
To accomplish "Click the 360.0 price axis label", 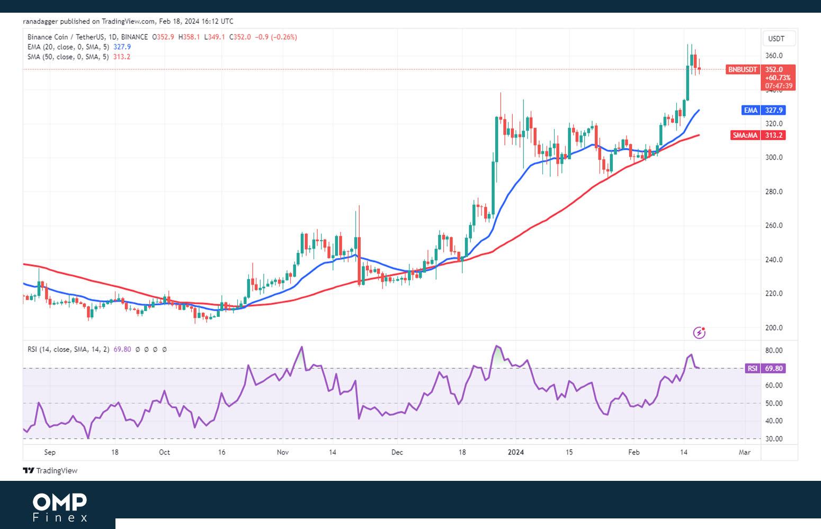I will tap(774, 56).
